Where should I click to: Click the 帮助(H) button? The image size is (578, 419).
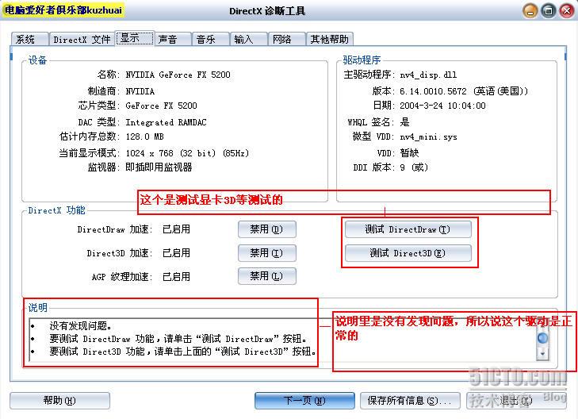pyautogui.click(x=59, y=401)
